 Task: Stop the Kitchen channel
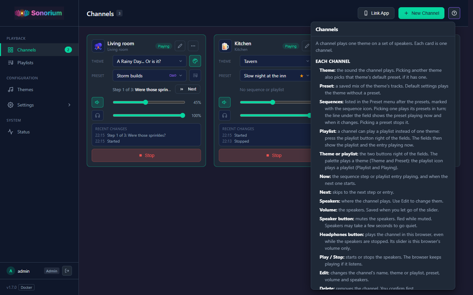[x=265, y=155]
